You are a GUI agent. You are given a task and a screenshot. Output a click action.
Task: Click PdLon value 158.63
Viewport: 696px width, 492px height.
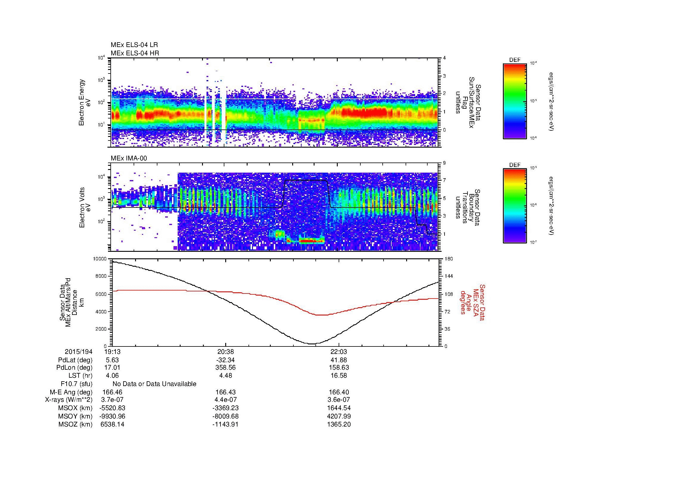tap(339, 368)
